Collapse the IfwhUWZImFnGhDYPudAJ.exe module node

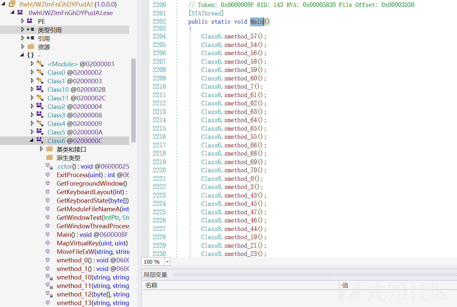12,12
